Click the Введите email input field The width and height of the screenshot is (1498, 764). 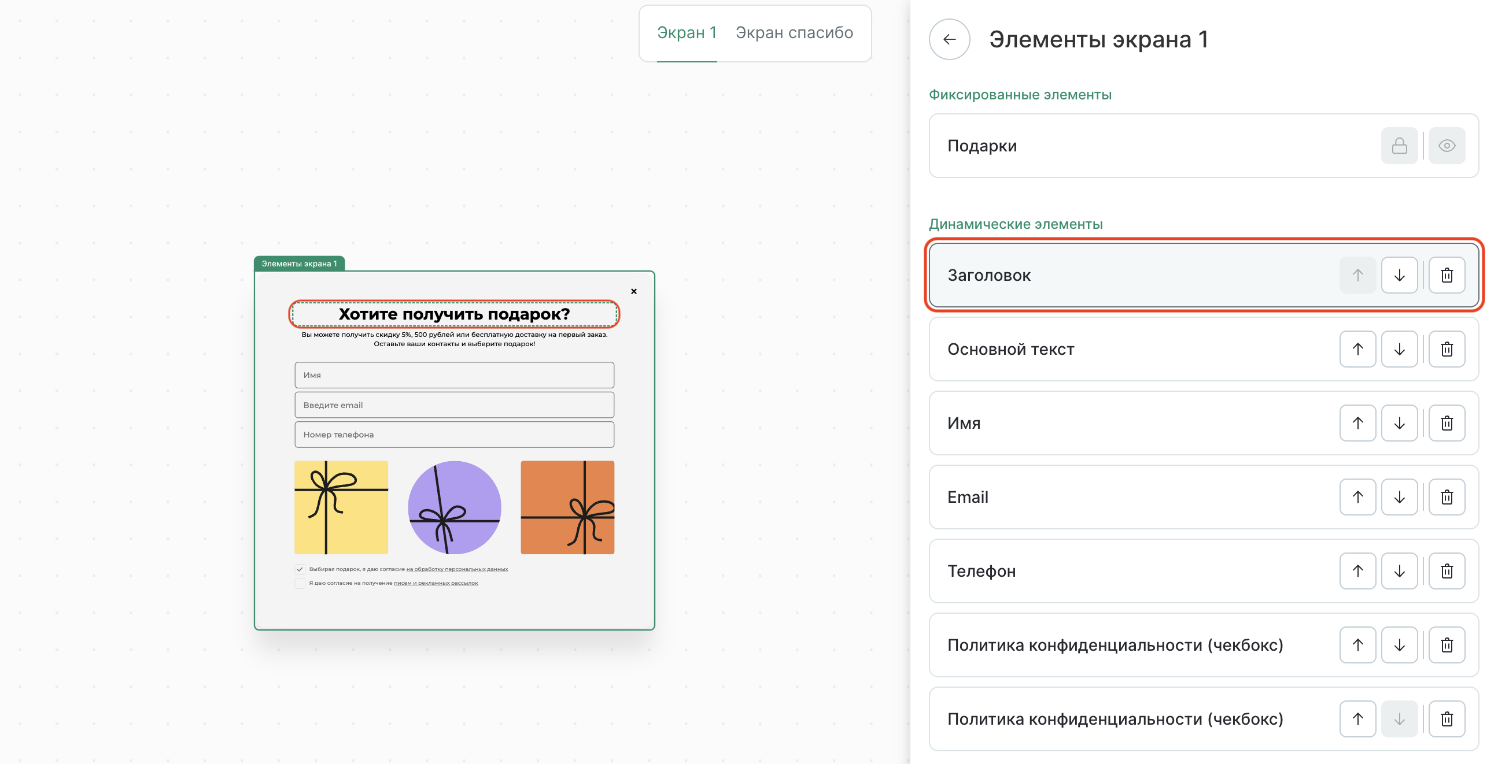click(x=454, y=405)
